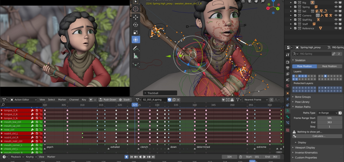Open the filters funnel dropdown
Image resolution: width=344 pixels, height=162 pixels.
[239, 100]
